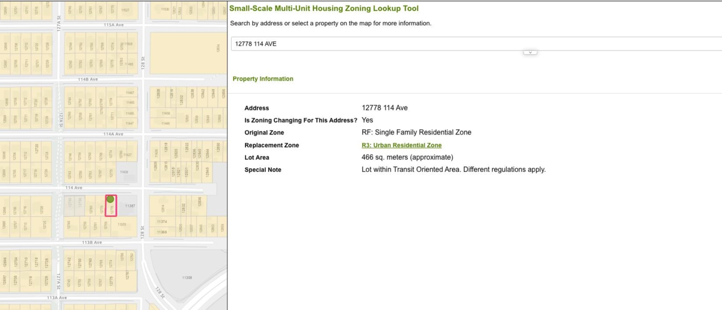Select parcel 11485 near 114B Ave
Viewport: 722px width, 310px height.
[130, 64]
